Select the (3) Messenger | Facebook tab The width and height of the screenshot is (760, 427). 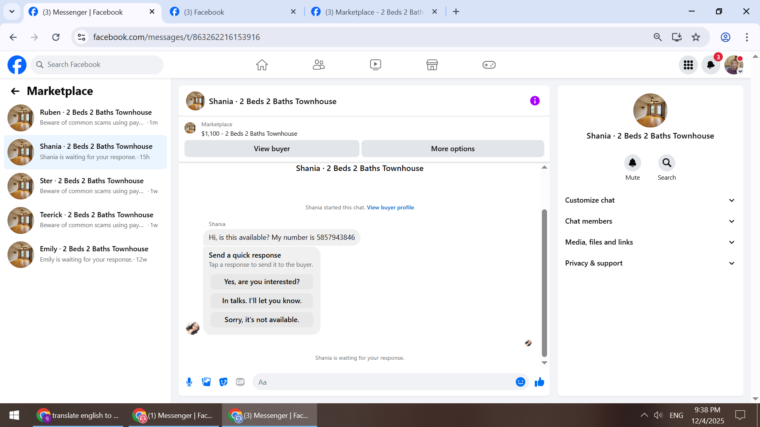[x=93, y=12]
